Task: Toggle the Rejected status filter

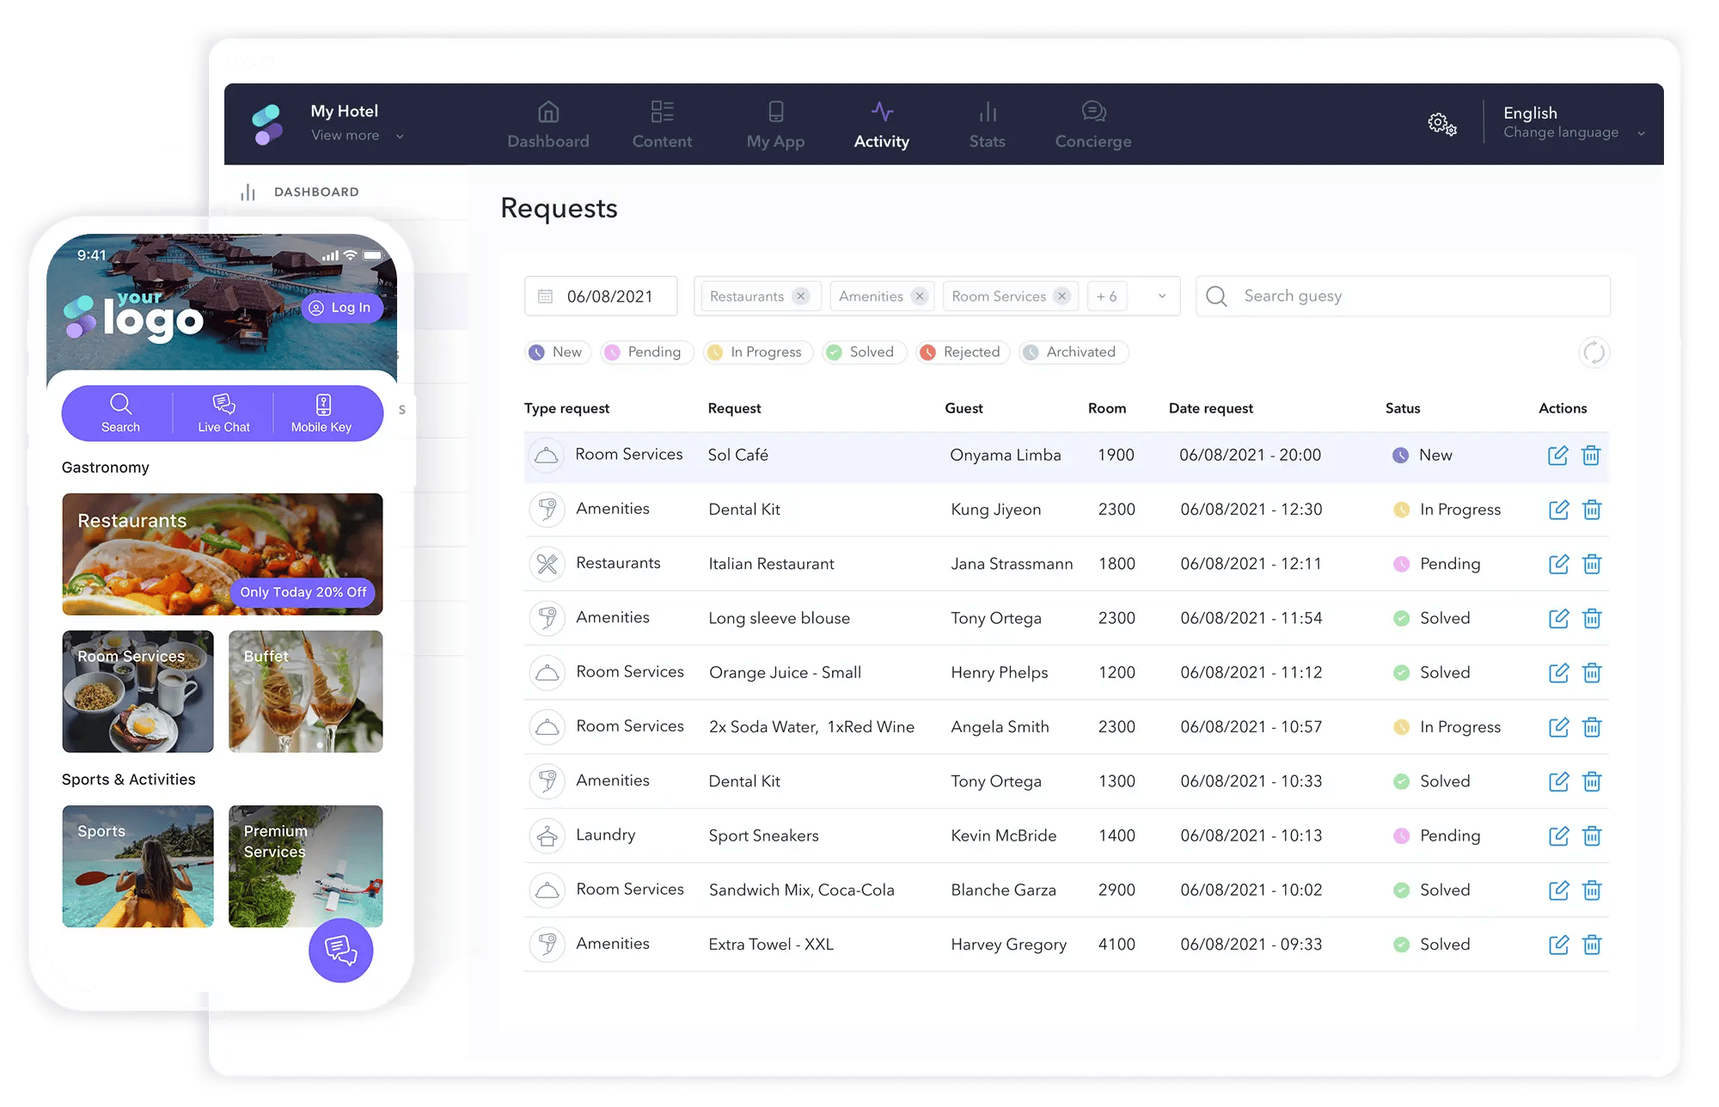Action: [x=962, y=352]
